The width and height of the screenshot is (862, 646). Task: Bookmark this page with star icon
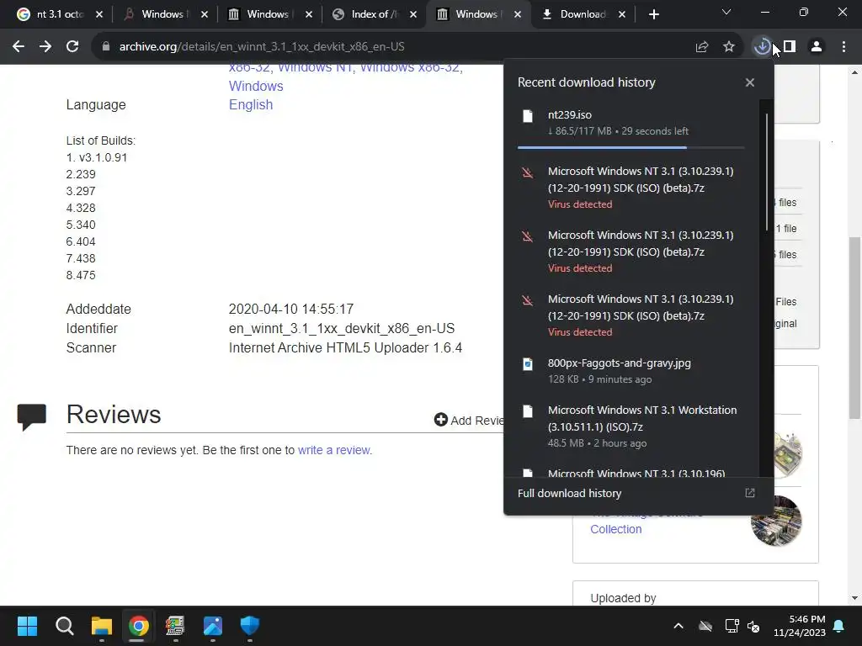[x=729, y=47]
